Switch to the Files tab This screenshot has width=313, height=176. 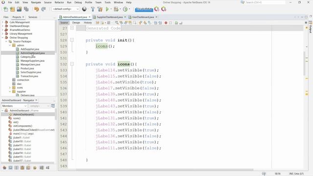pyautogui.click(x=6, y=17)
